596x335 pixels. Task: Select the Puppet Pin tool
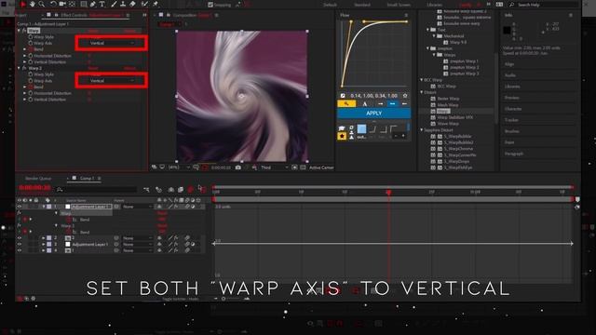coord(156,4)
